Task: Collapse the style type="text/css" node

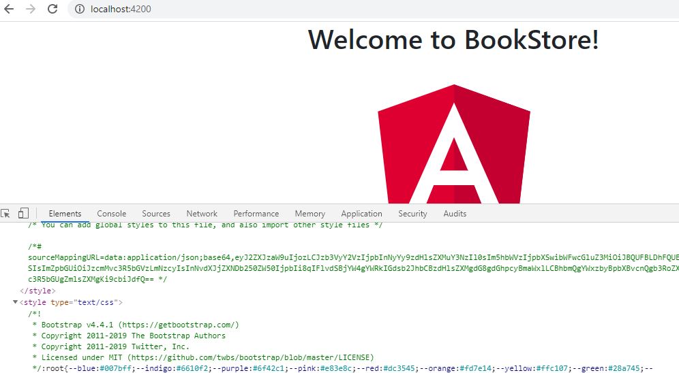Action: [15, 302]
